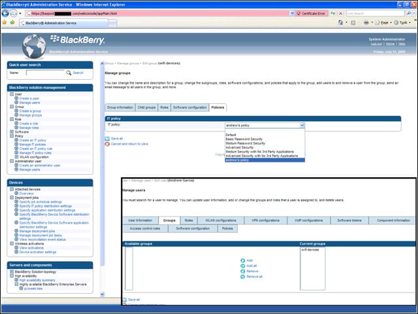Select the Policies tab in Manage groups
Screen dimensions: 418x314
[x=217, y=107]
